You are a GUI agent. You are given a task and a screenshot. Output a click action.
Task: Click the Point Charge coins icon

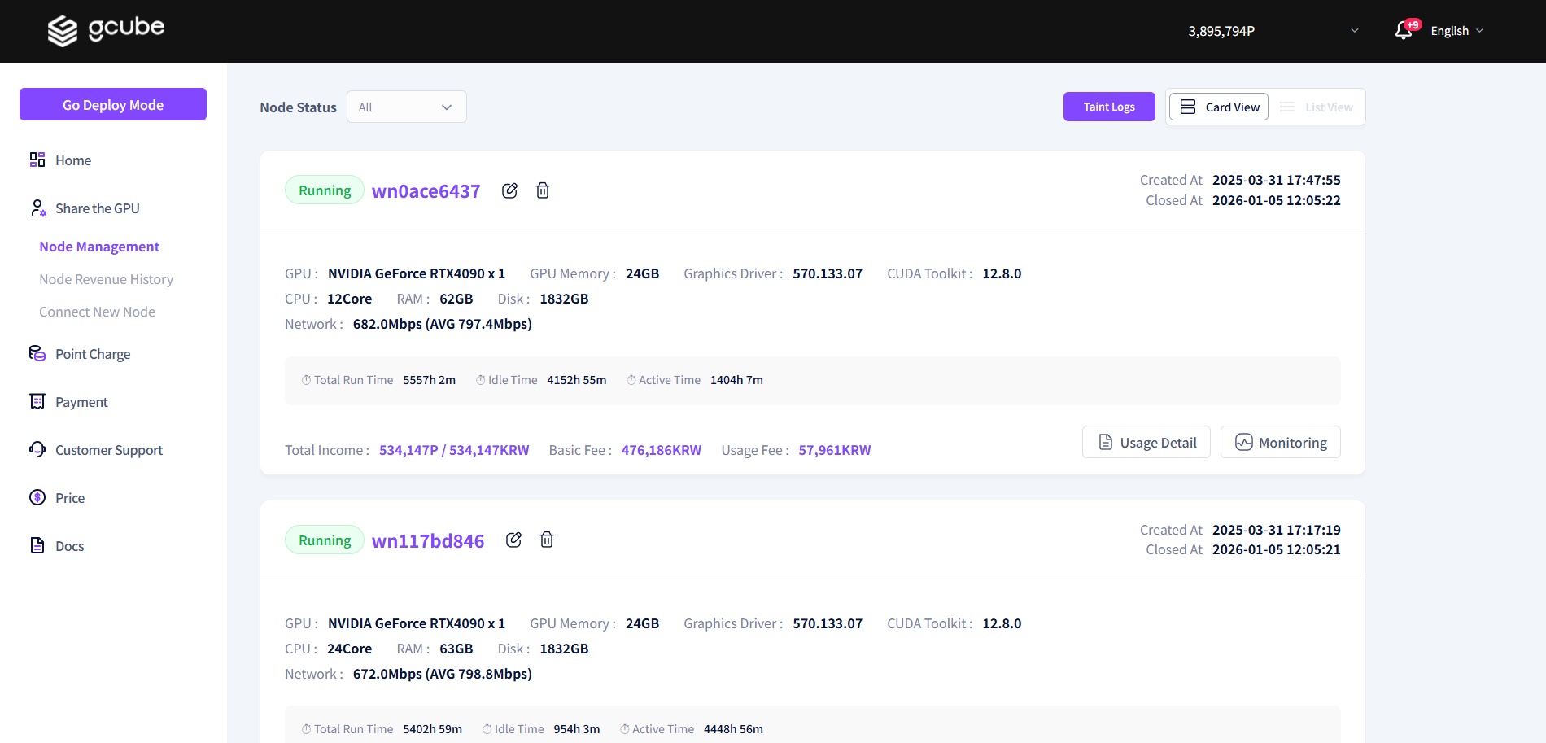[37, 353]
